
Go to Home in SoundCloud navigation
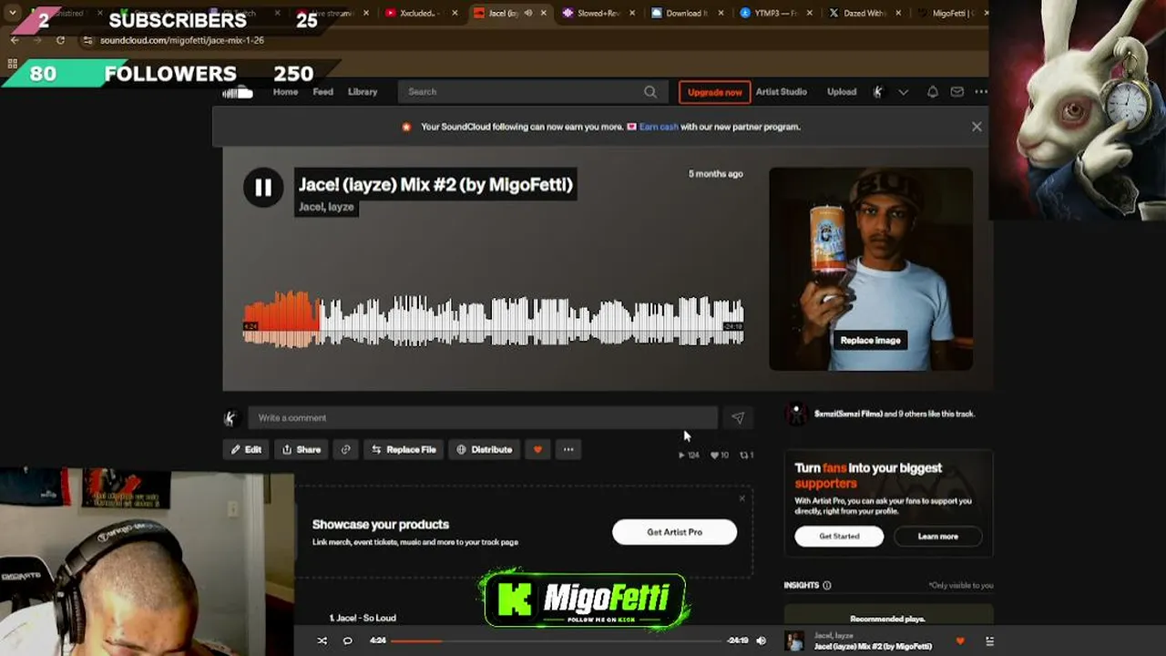point(285,92)
